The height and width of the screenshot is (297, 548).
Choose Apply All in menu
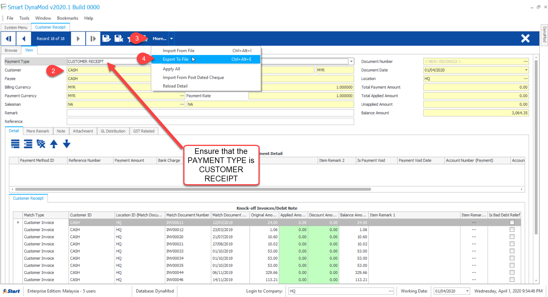click(206, 69)
